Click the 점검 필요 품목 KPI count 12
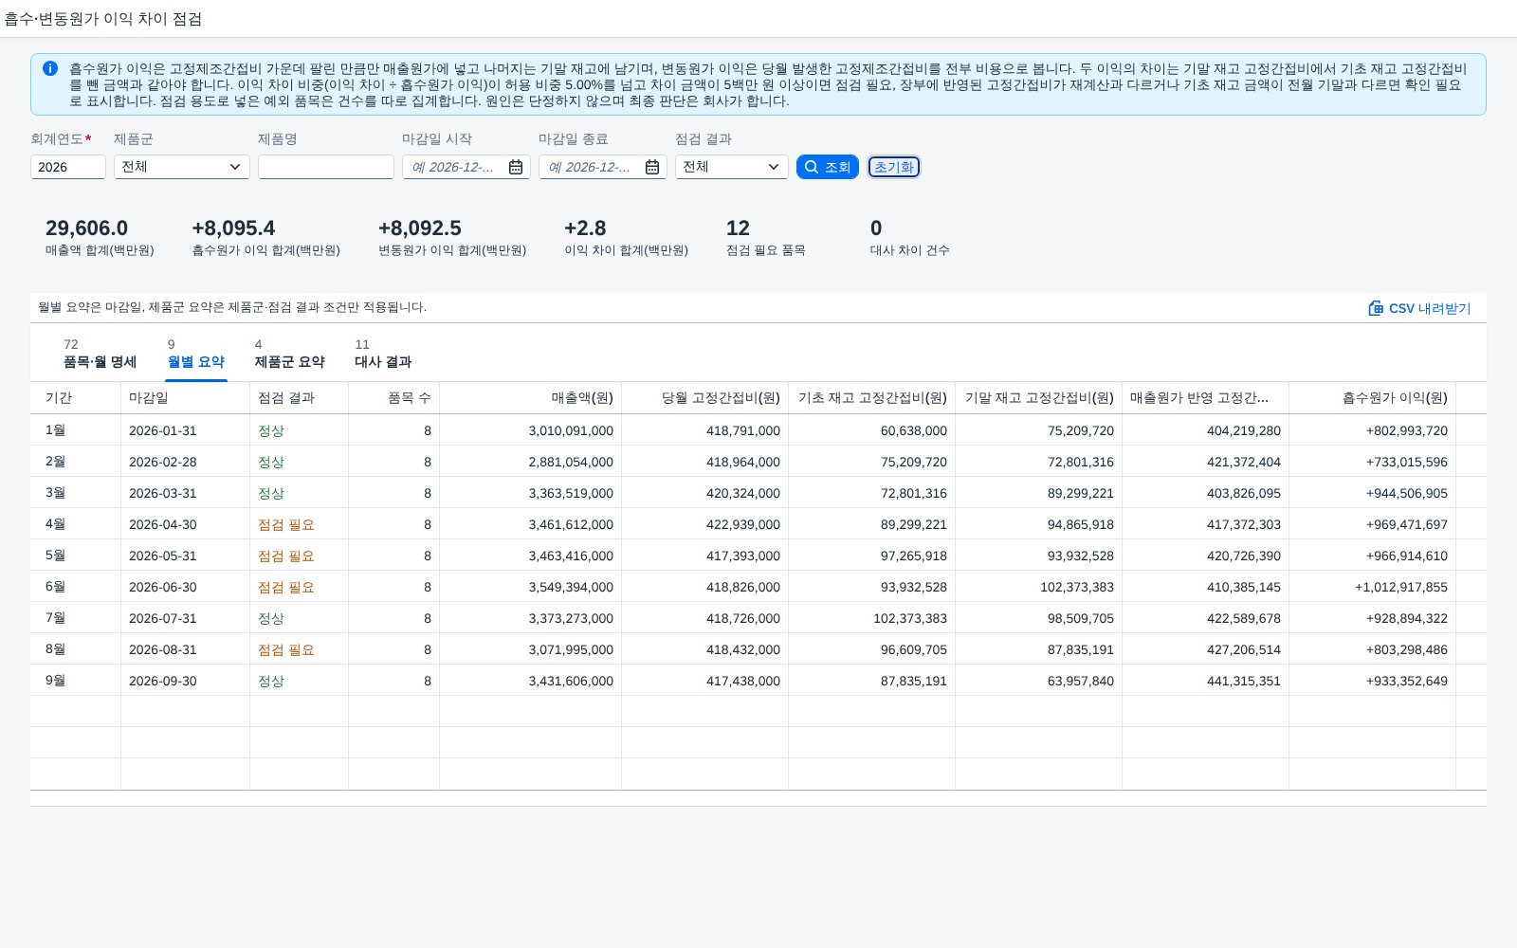Image resolution: width=1517 pixels, height=948 pixels. [x=738, y=228]
